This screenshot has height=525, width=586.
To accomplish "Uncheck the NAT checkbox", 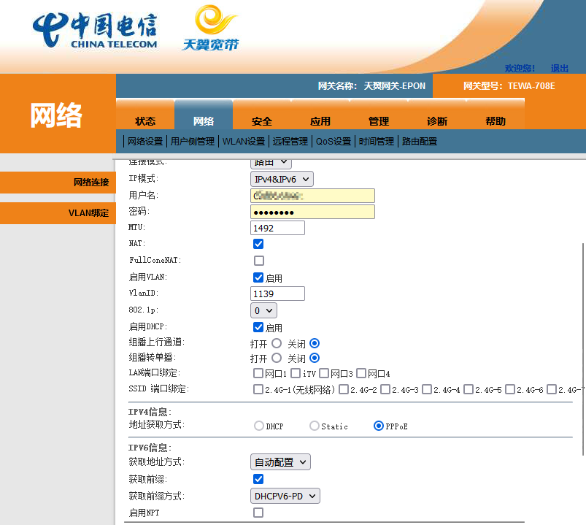I will (258, 244).
